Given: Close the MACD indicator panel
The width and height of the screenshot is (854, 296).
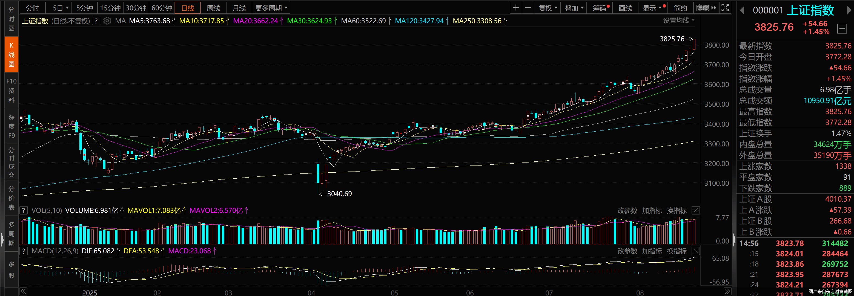Looking at the screenshot, I should pyautogui.click(x=695, y=251).
